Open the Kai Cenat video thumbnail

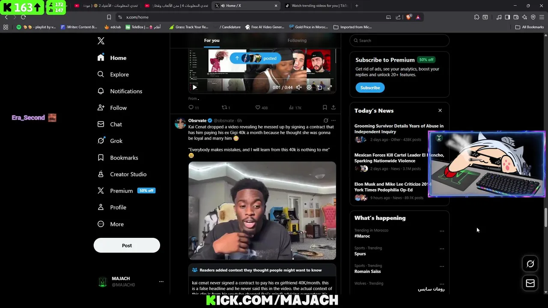[262, 211]
